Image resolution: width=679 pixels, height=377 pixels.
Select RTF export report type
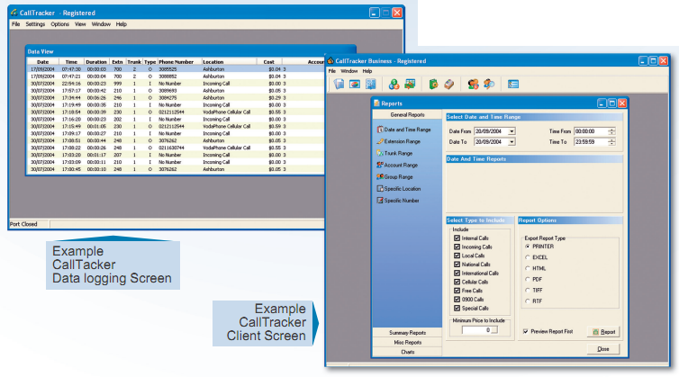coord(528,301)
